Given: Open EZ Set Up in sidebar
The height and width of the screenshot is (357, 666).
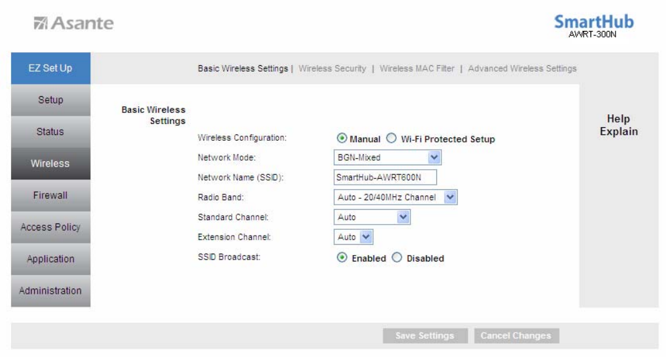Looking at the screenshot, I should click(50, 68).
